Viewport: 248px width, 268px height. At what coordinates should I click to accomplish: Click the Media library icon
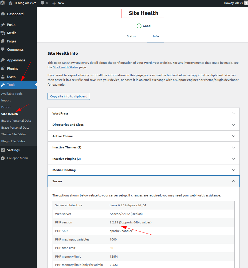pos(3,33)
